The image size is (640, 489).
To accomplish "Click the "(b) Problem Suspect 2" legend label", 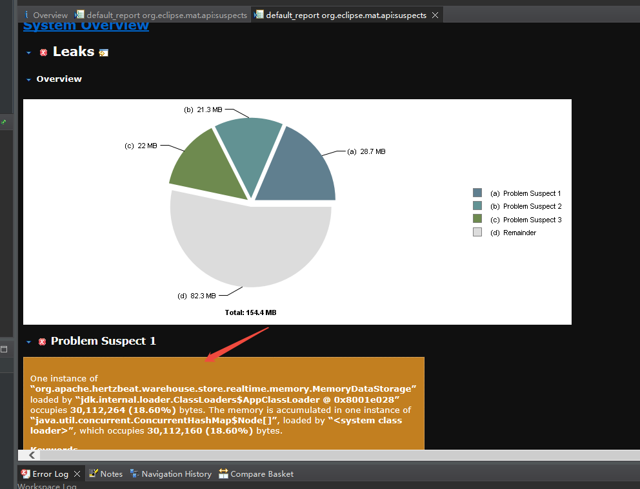I will [526, 206].
